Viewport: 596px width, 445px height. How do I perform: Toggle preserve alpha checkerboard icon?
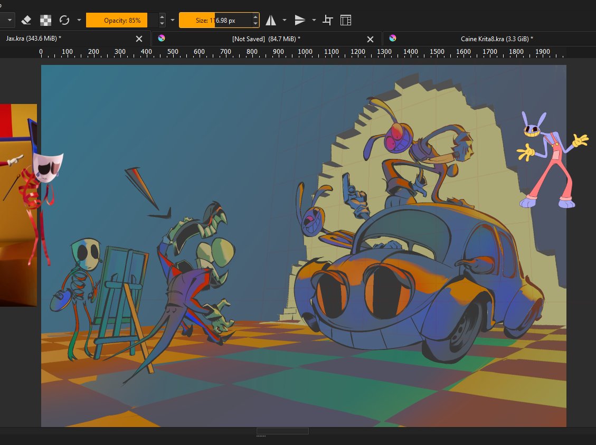(45, 20)
